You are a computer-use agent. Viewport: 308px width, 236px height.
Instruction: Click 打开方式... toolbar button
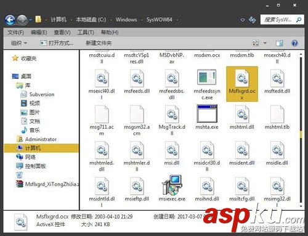(57, 43)
